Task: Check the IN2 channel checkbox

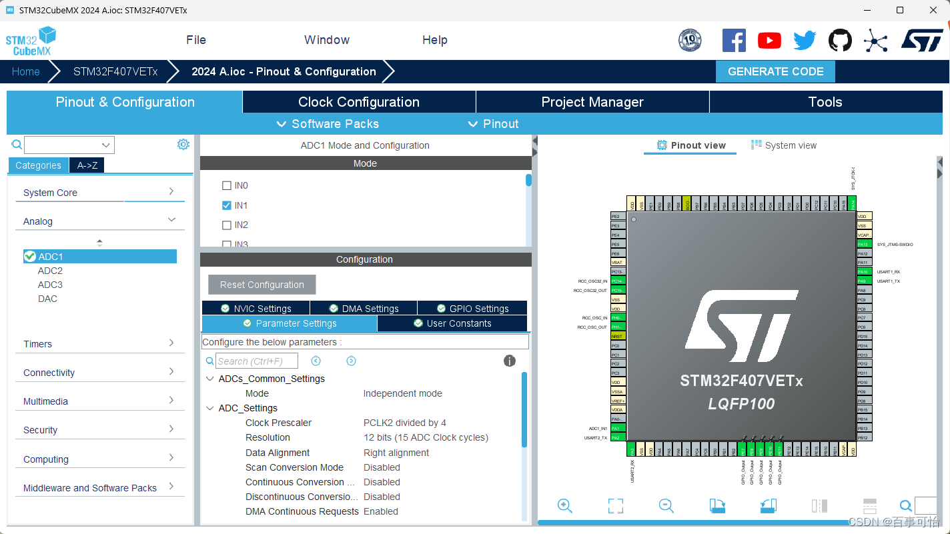Action: pos(226,225)
